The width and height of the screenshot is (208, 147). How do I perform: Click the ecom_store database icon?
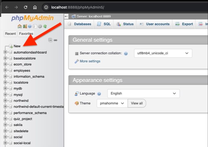tap(11, 64)
